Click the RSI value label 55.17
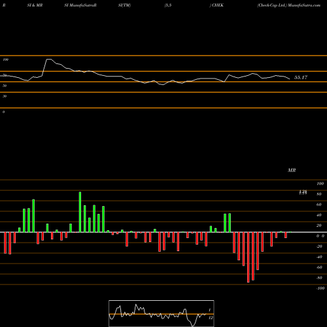327x327 pixels. pos(301,77)
